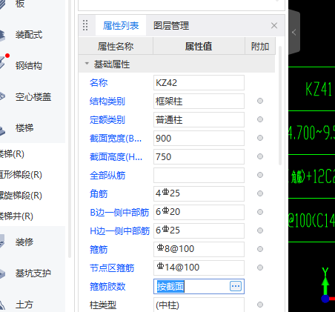Click the left navigation pane scrollbar
This screenshot has width=335, height=312.
(70, 128)
